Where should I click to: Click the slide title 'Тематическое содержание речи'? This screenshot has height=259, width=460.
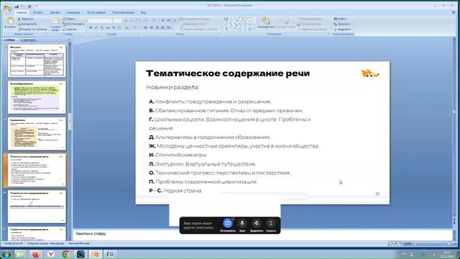point(228,73)
